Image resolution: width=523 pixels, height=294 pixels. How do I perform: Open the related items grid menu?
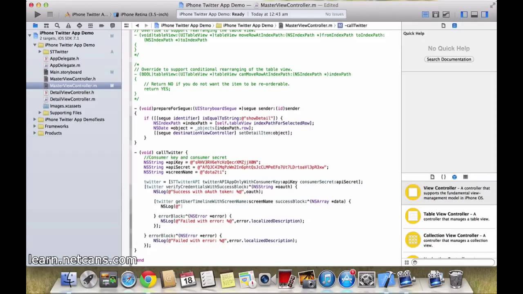(127, 25)
